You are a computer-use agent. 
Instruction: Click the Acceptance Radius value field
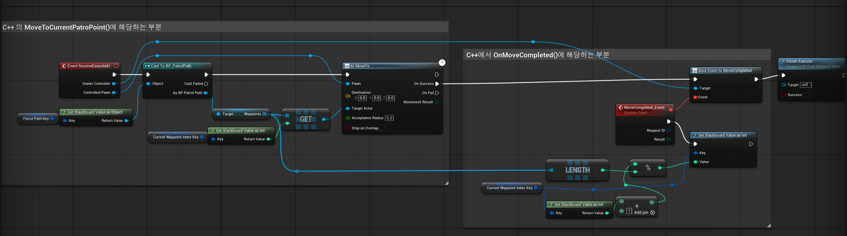point(389,118)
